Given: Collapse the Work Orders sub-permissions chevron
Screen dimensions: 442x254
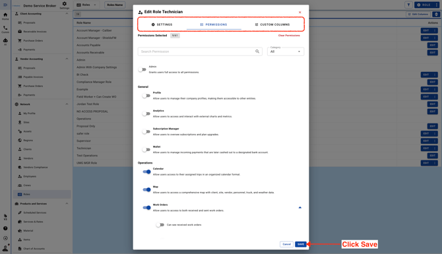Looking at the screenshot, I should coord(300,207).
